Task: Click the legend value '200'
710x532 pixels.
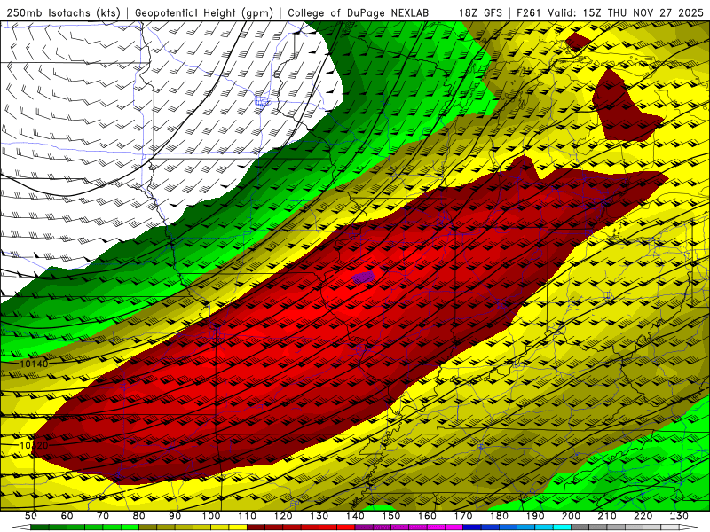Action: click(x=572, y=516)
